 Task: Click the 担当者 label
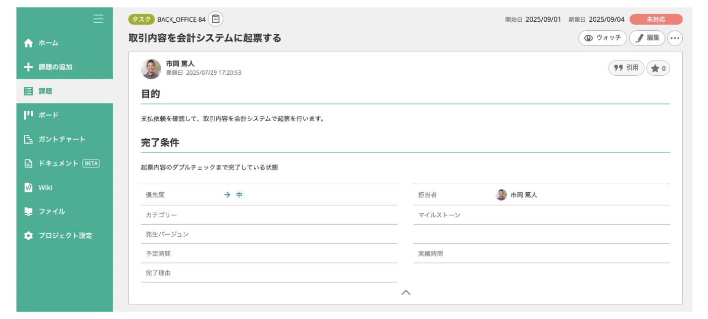point(427,195)
